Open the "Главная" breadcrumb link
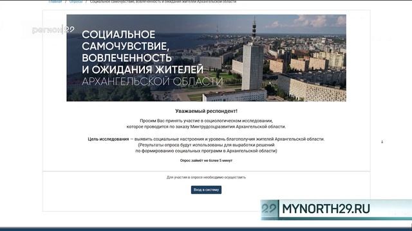The width and height of the screenshot is (412, 231). click(x=55, y=1)
